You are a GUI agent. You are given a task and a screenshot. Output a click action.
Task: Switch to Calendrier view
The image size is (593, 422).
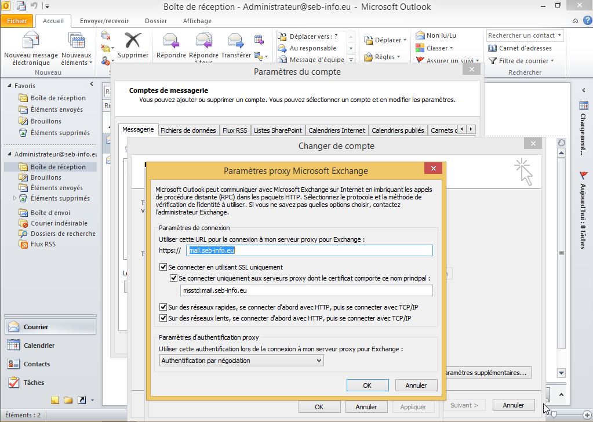click(x=50, y=345)
